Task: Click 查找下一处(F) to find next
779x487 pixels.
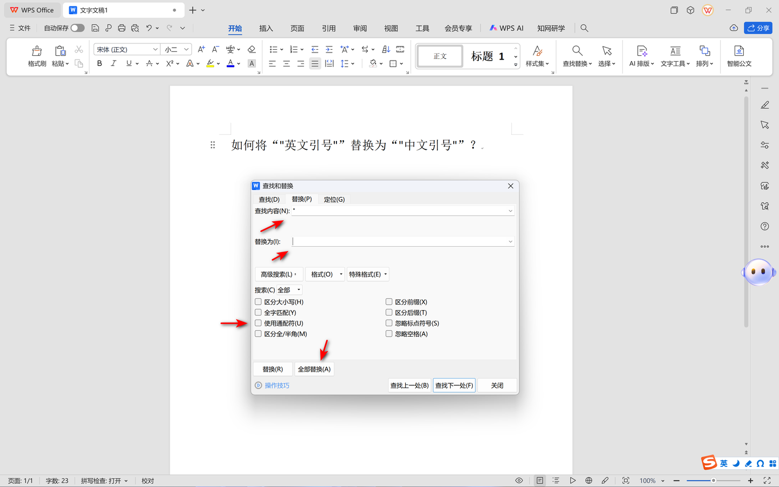Action: pyautogui.click(x=454, y=385)
